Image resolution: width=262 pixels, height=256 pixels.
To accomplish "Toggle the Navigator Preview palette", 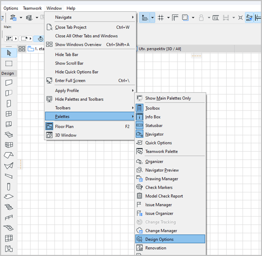I will (x=170, y=170).
